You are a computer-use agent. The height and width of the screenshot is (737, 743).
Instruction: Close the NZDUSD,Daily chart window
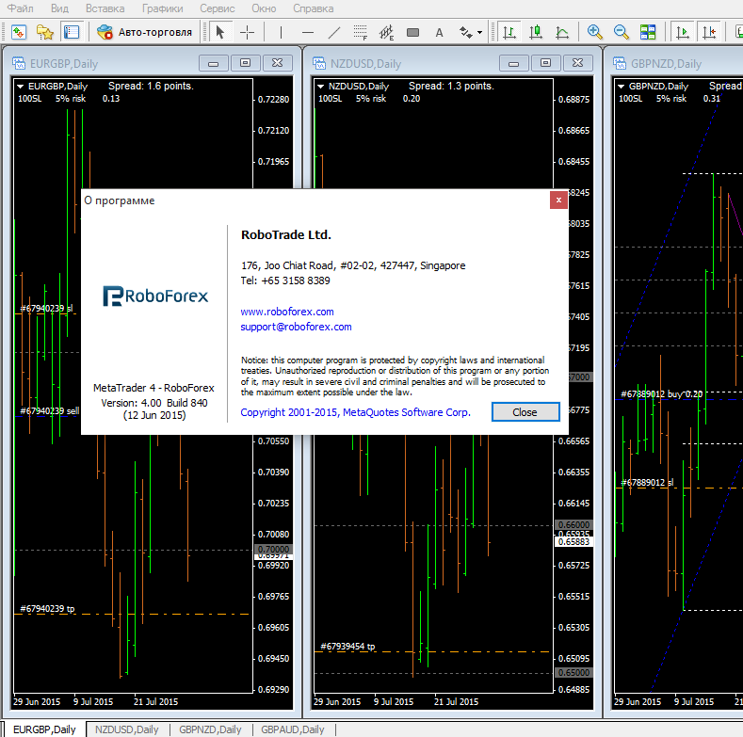click(x=577, y=63)
